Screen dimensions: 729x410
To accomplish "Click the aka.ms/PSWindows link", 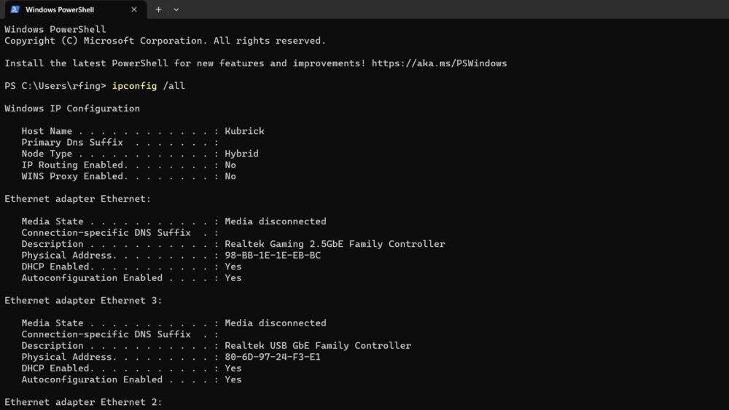I will (439, 63).
